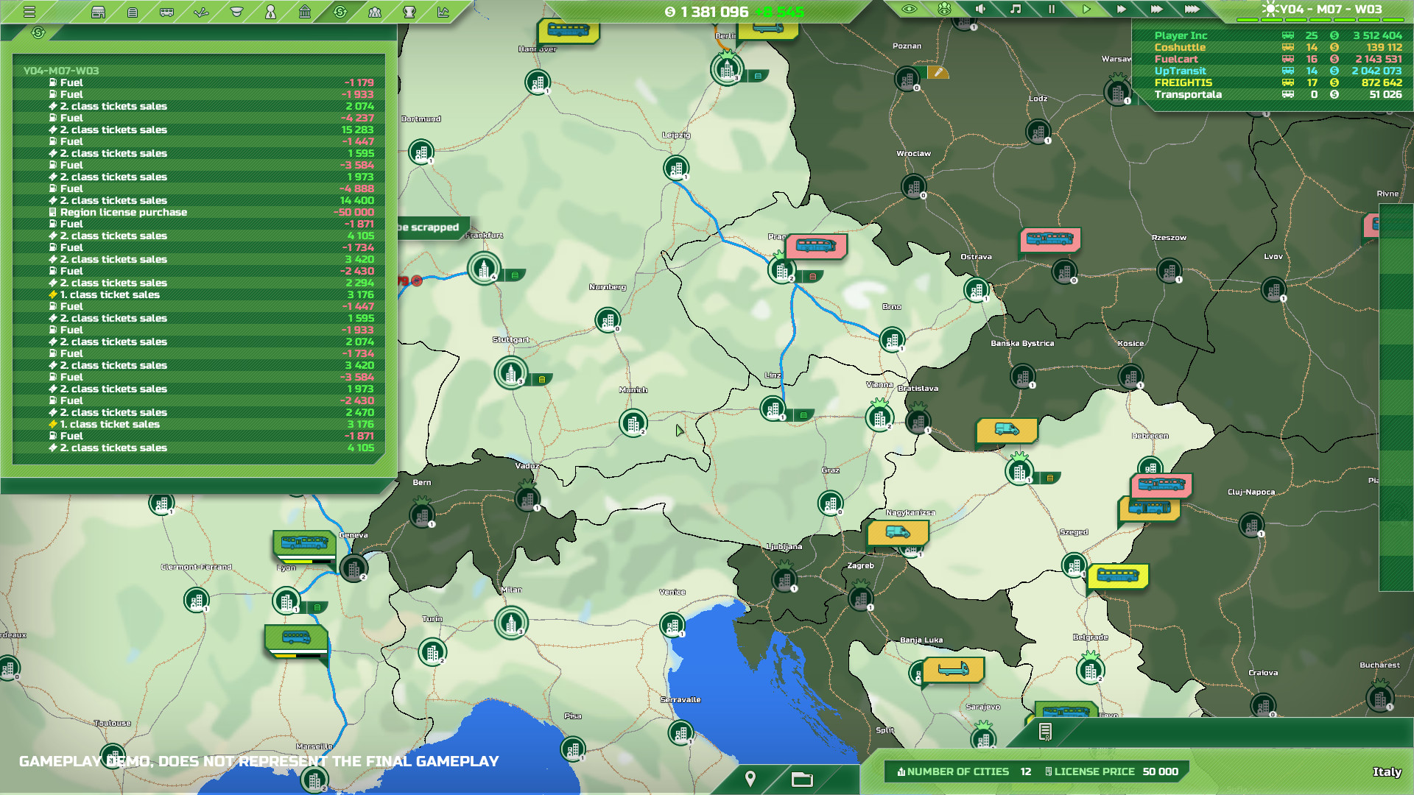Open the bank building icon
The height and width of the screenshot is (795, 1414).
(305, 12)
